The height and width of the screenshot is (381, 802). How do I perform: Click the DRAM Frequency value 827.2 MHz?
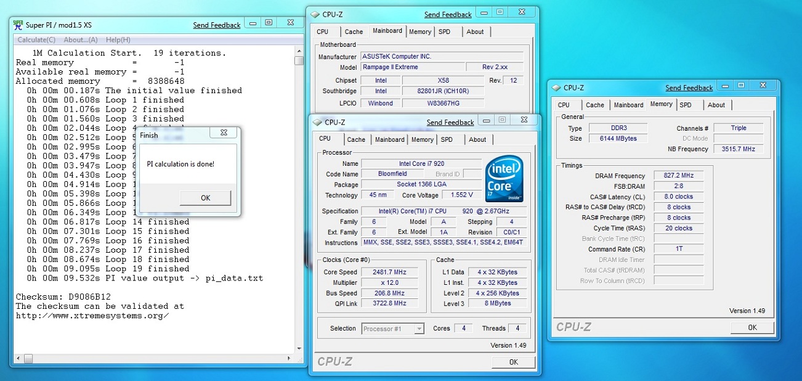(x=679, y=176)
